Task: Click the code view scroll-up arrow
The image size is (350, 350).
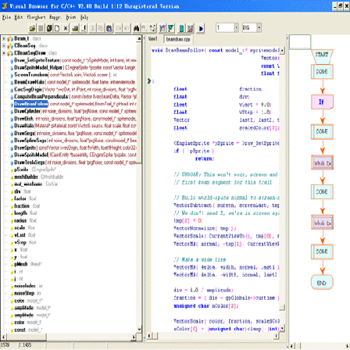Action: (282, 50)
